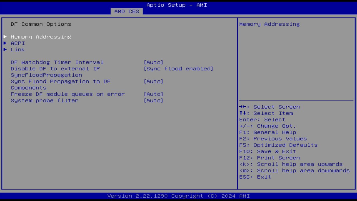357x201 pixels.
Task: Click the F10: Save & Exit hint
Action: click(268, 152)
